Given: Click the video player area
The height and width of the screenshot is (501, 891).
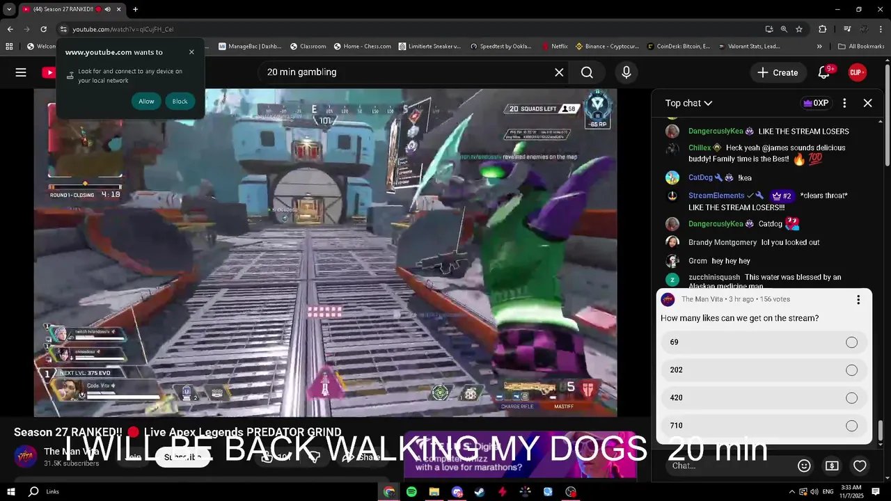Looking at the screenshot, I should point(325,253).
